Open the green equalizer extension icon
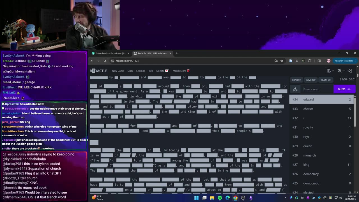This screenshot has width=359, height=202. pos(303,61)
